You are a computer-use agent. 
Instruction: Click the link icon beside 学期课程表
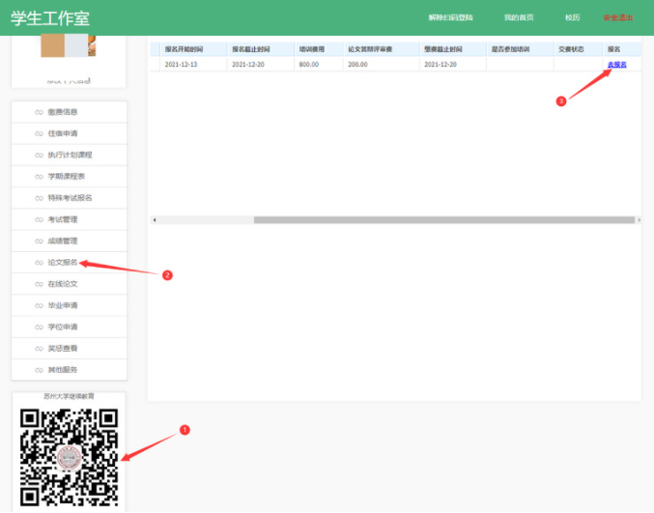click(39, 177)
